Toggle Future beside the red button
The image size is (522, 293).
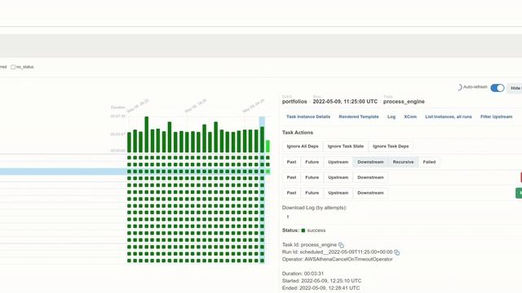[x=312, y=177]
